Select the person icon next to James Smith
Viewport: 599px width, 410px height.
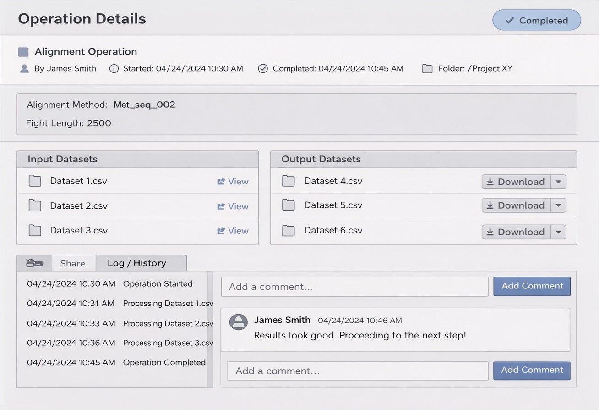click(24, 68)
